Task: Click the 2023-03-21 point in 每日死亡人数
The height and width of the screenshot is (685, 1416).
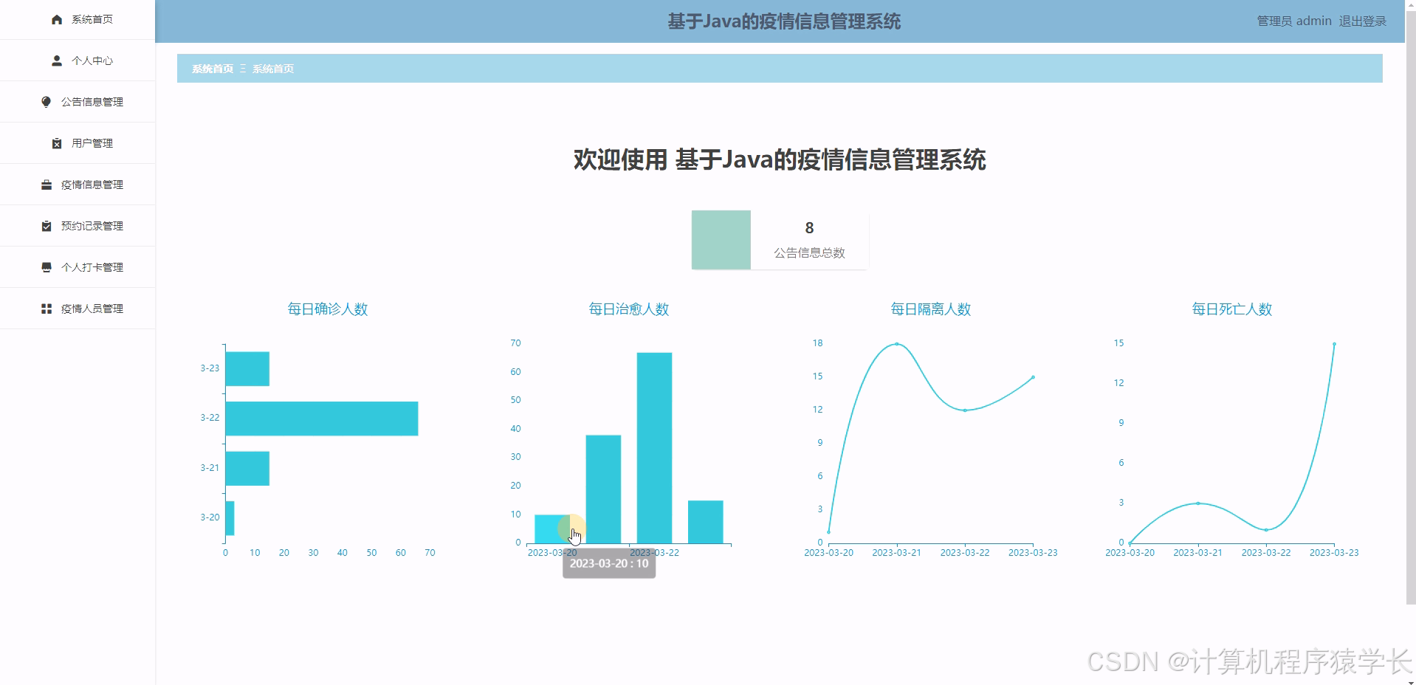Action: (x=1197, y=503)
